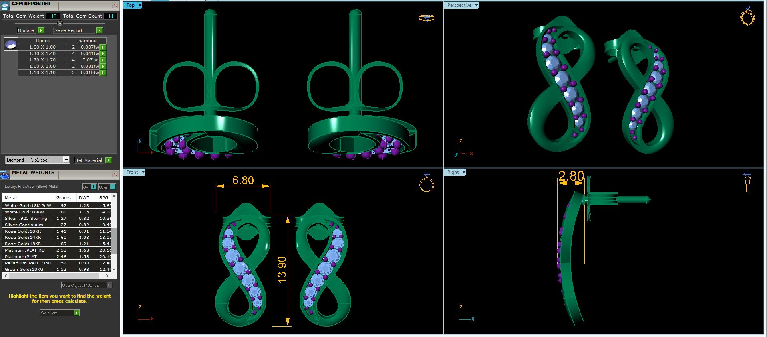Image resolution: width=767 pixels, height=337 pixels.
Task: Click the metal list scroll up arrow
Action: [x=114, y=196]
